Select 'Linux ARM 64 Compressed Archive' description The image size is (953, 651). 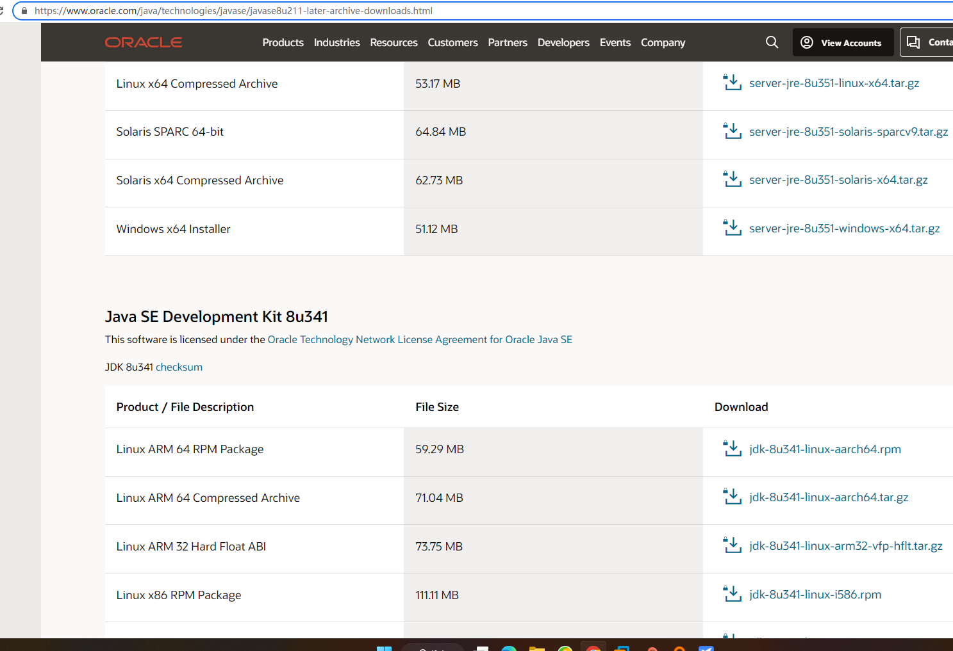pos(208,498)
